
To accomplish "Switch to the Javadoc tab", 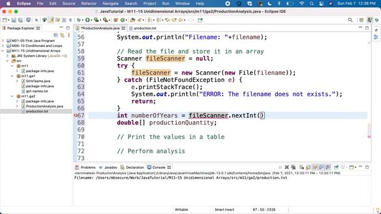I will pyautogui.click(x=111, y=168).
